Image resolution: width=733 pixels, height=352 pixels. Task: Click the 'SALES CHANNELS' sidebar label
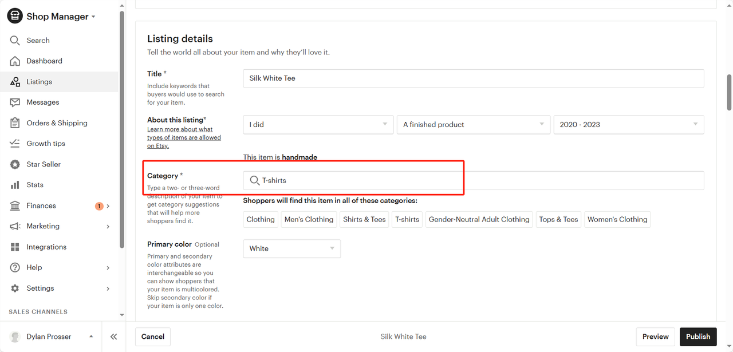pyautogui.click(x=38, y=312)
